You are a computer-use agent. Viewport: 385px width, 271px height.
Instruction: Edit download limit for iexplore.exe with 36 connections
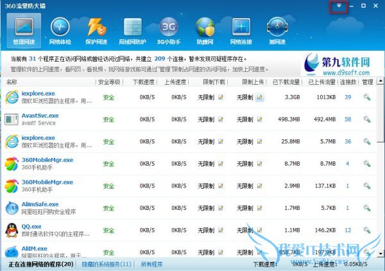pyautogui.click(x=221, y=141)
